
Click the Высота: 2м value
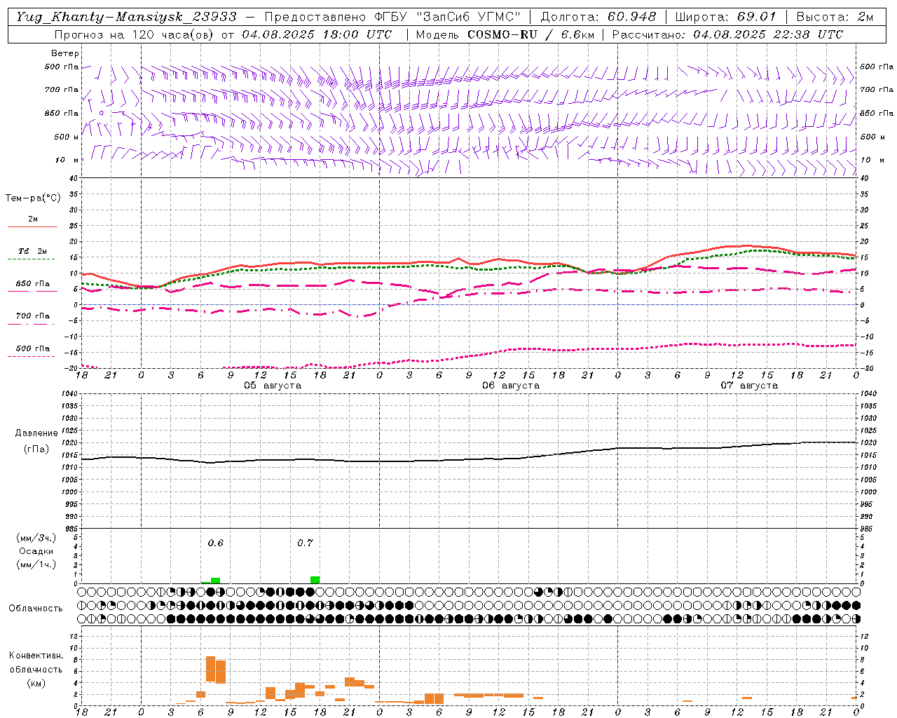click(x=835, y=17)
